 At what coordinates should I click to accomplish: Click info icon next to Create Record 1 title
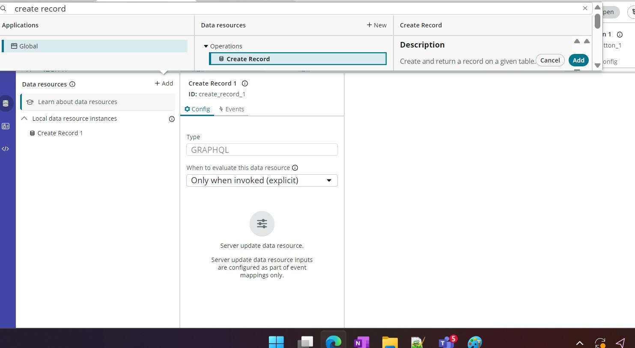(245, 83)
